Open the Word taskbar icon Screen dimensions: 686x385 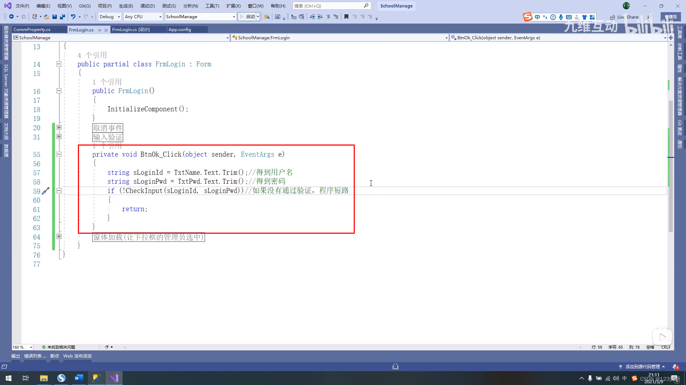(x=79, y=378)
